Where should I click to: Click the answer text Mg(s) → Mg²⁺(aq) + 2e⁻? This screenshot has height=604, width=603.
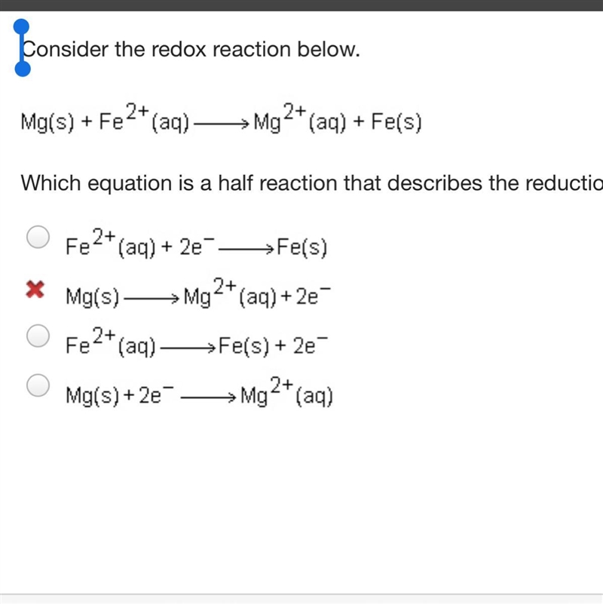pos(198,293)
